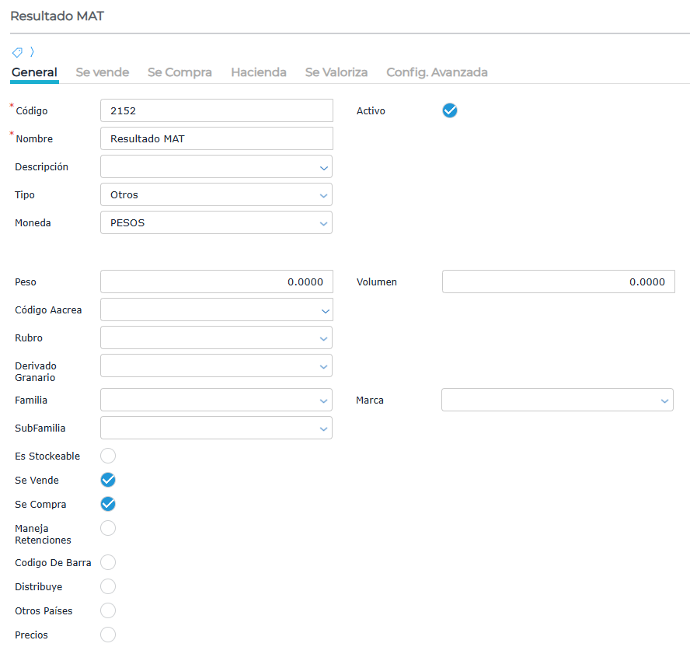Expand the Moneda dropdown set to PESOS
The image size is (690, 647).
click(x=216, y=222)
